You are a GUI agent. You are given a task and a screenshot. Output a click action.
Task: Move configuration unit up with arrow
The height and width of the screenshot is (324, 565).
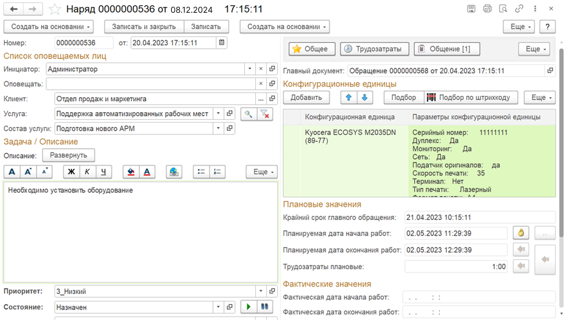[x=348, y=98]
